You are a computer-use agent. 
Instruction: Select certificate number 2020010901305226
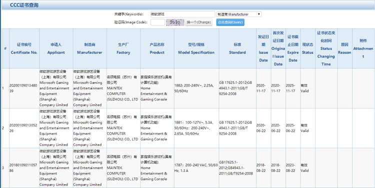pos(23,128)
